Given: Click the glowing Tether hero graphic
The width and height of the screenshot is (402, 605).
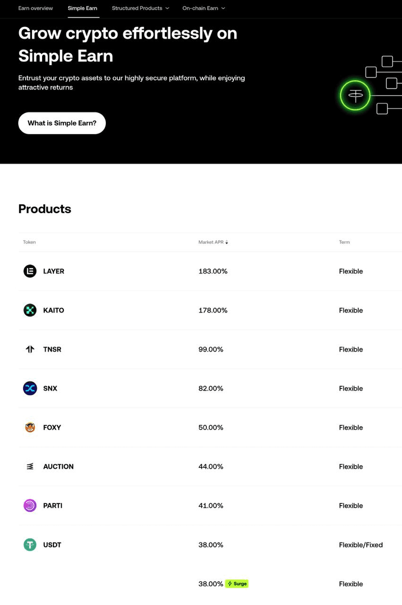Looking at the screenshot, I should 355,95.
